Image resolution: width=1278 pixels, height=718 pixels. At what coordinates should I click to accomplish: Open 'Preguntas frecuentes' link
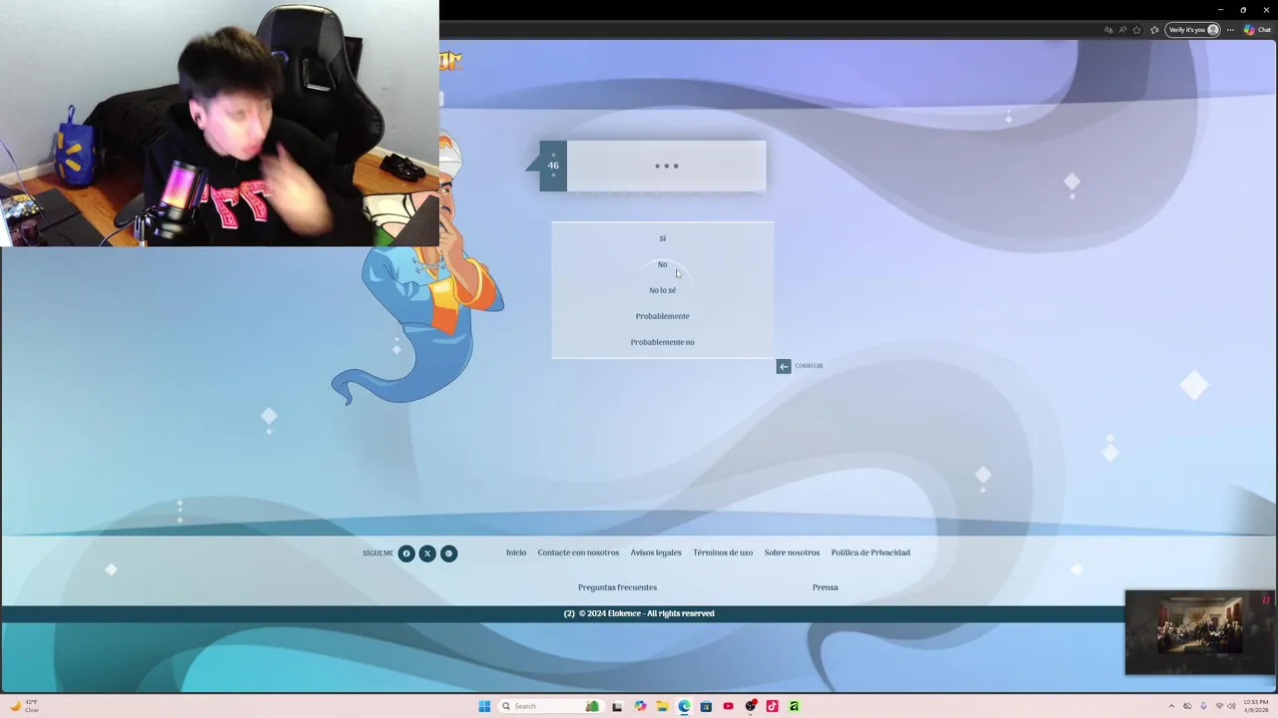coord(617,587)
